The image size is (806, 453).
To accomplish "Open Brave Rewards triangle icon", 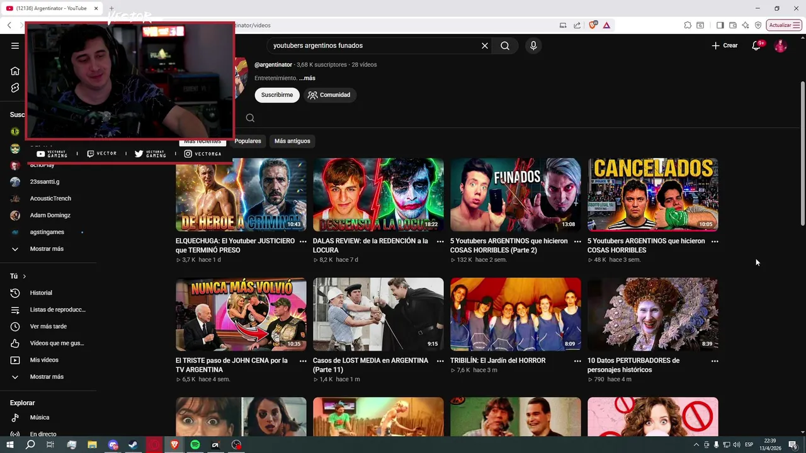I will tap(606, 25).
